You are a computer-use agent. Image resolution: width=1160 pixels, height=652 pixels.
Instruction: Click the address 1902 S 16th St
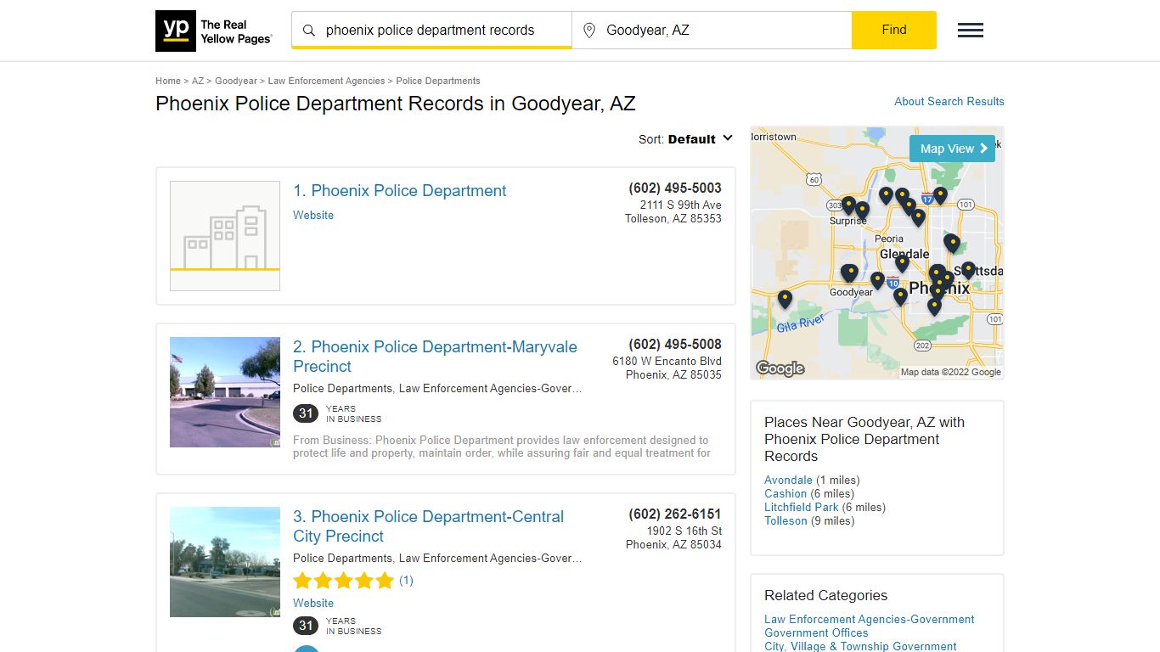coord(684,531)
